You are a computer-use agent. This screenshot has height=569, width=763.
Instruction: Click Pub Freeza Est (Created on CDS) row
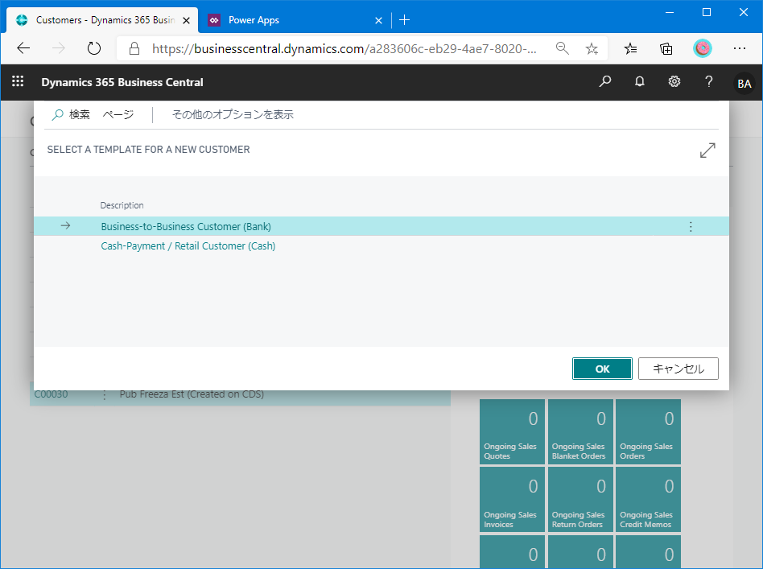pyautogui.click(x=192, y=394)
